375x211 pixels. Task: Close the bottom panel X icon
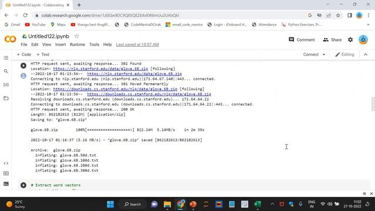point(371,193)
